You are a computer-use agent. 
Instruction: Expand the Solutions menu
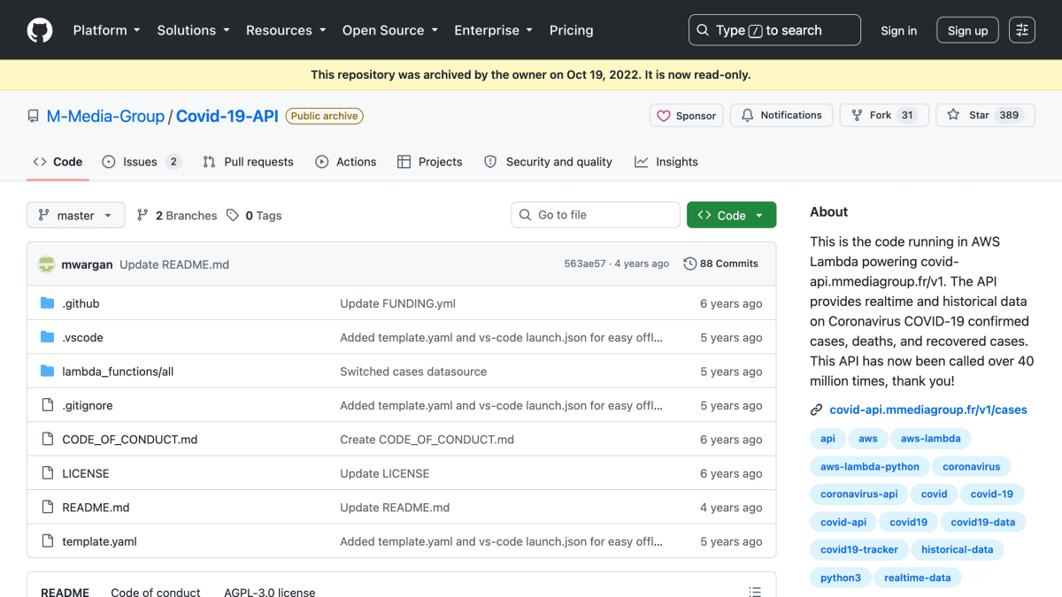194,30
